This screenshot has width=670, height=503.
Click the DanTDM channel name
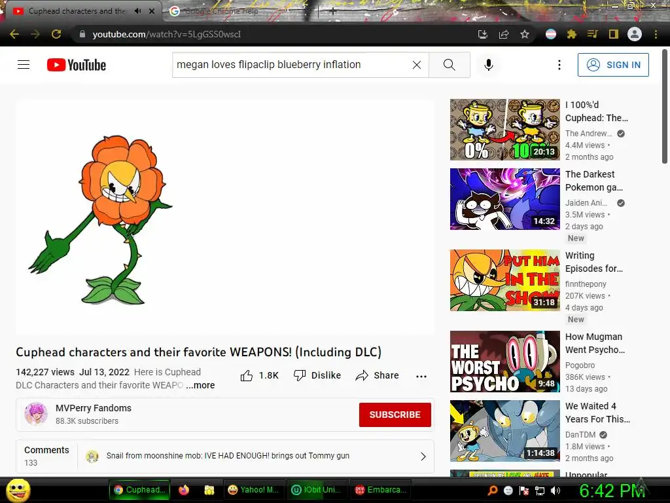pos(580,435)
